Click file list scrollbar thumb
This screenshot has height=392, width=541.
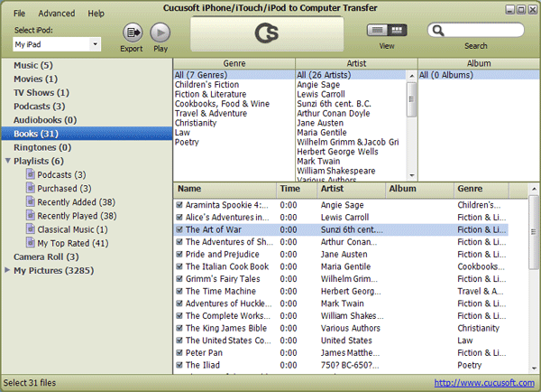[x=534, y=232]
